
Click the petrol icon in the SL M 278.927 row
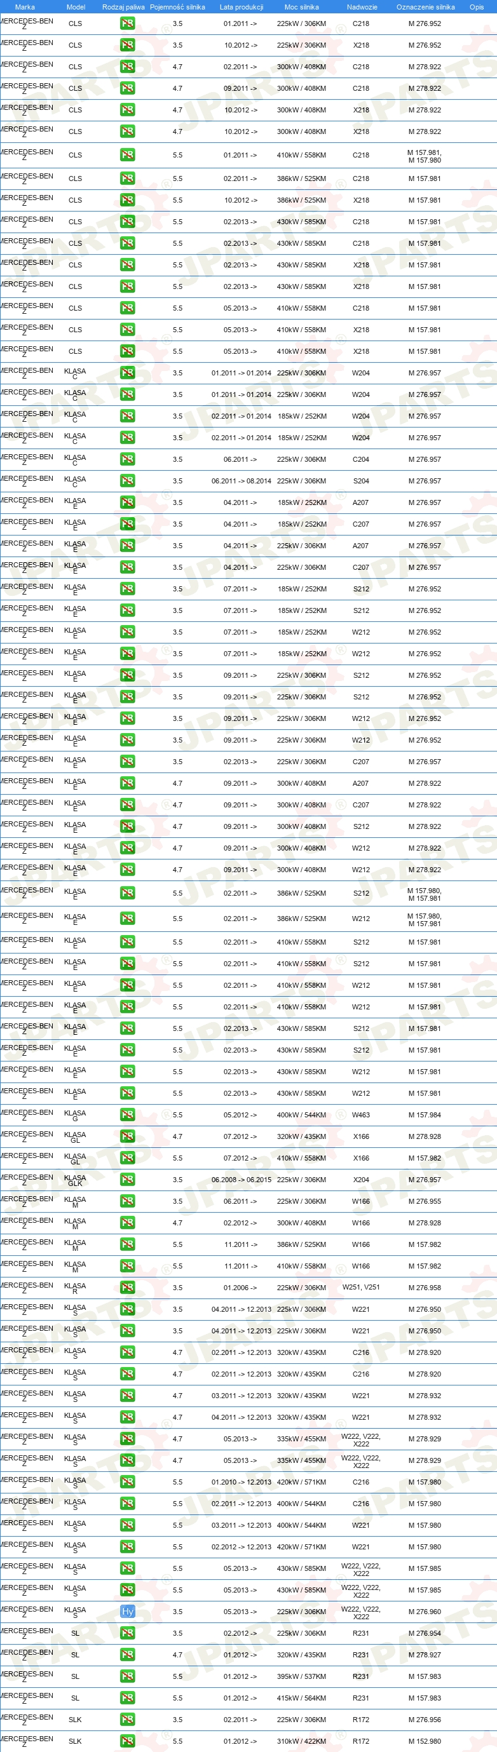[x=127, y=1655]
